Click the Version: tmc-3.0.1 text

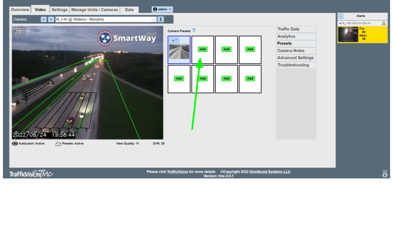pos(218,176)
